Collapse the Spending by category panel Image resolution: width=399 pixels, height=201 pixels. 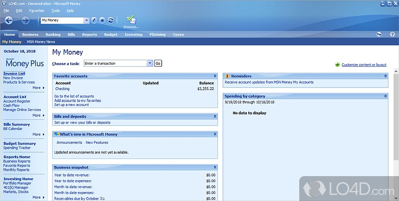tap(385, 96)
